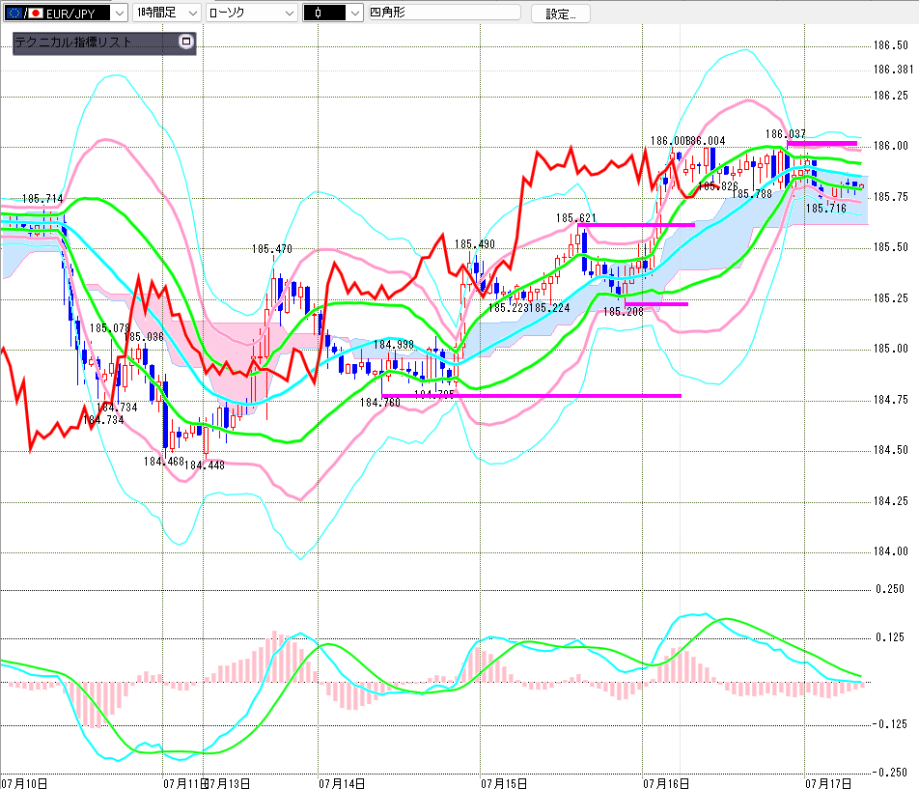Click the 184.448 low price label

click(x=205, y=465)
